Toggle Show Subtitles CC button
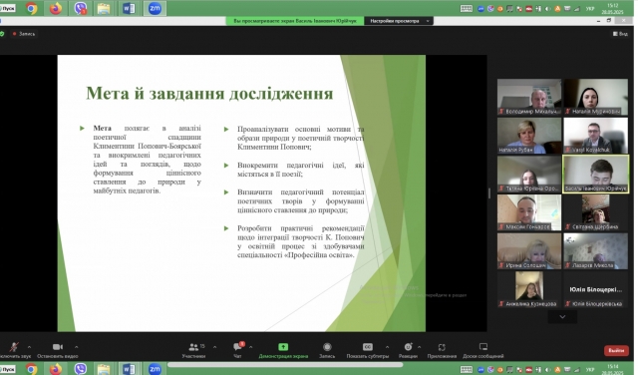Image resolution: width=638 pixels, height=375 pixels. tap(368, 347)
